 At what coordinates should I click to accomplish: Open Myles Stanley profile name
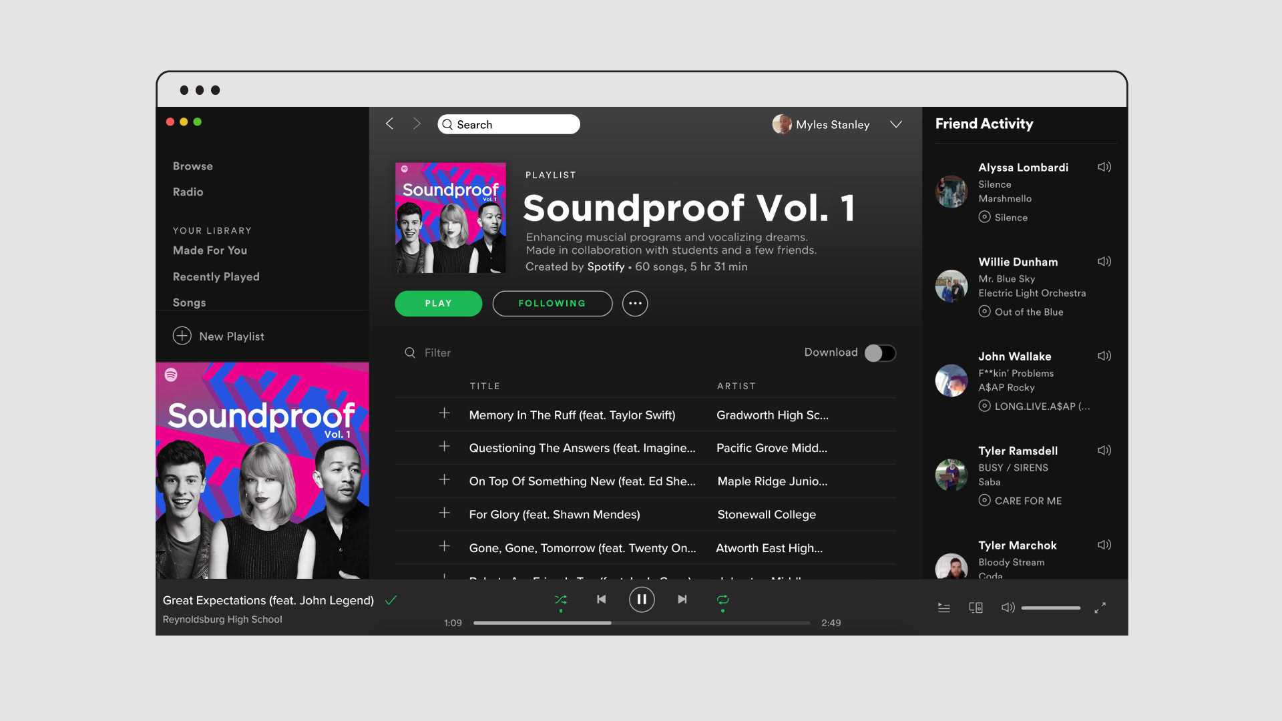coord(833,125)
